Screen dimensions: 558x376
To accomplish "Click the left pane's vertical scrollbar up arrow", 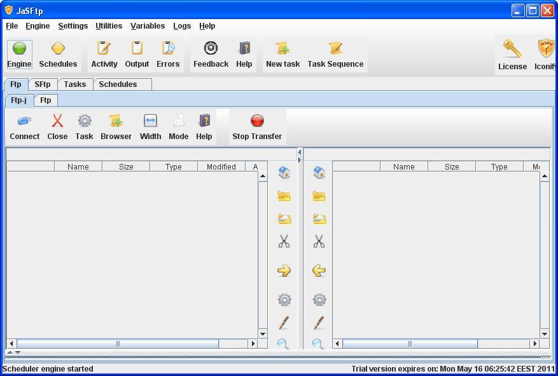I will click(x=263, y=177).
